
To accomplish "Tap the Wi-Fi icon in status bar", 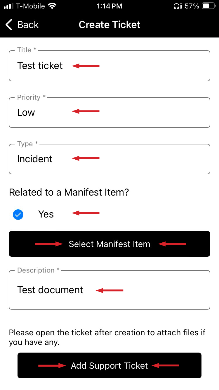I will pyautogui.click(x=53, y=6).
